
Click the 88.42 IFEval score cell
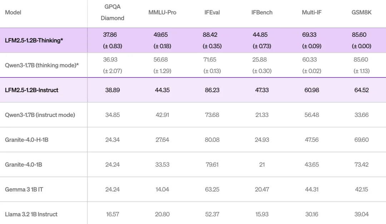tap(210, 35)
